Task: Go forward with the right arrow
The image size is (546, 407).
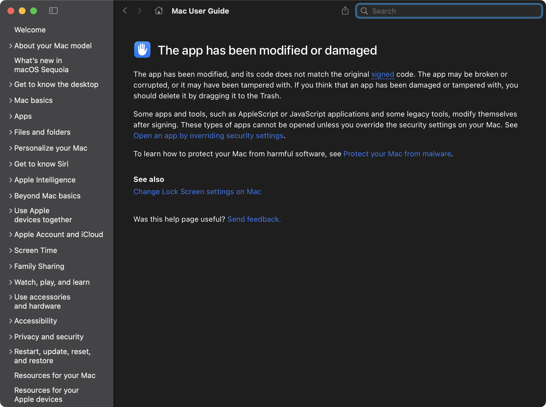Action: point(139,11)
